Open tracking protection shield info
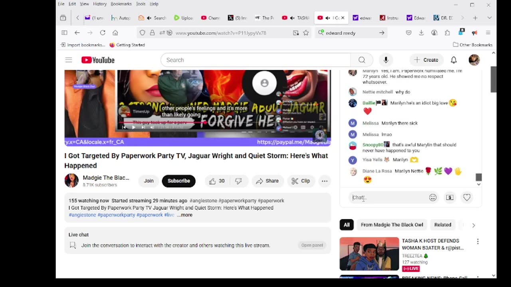Image resolution: width=511 pixels, height=287 pixels. pyautogui.click(x=143, y=33)
